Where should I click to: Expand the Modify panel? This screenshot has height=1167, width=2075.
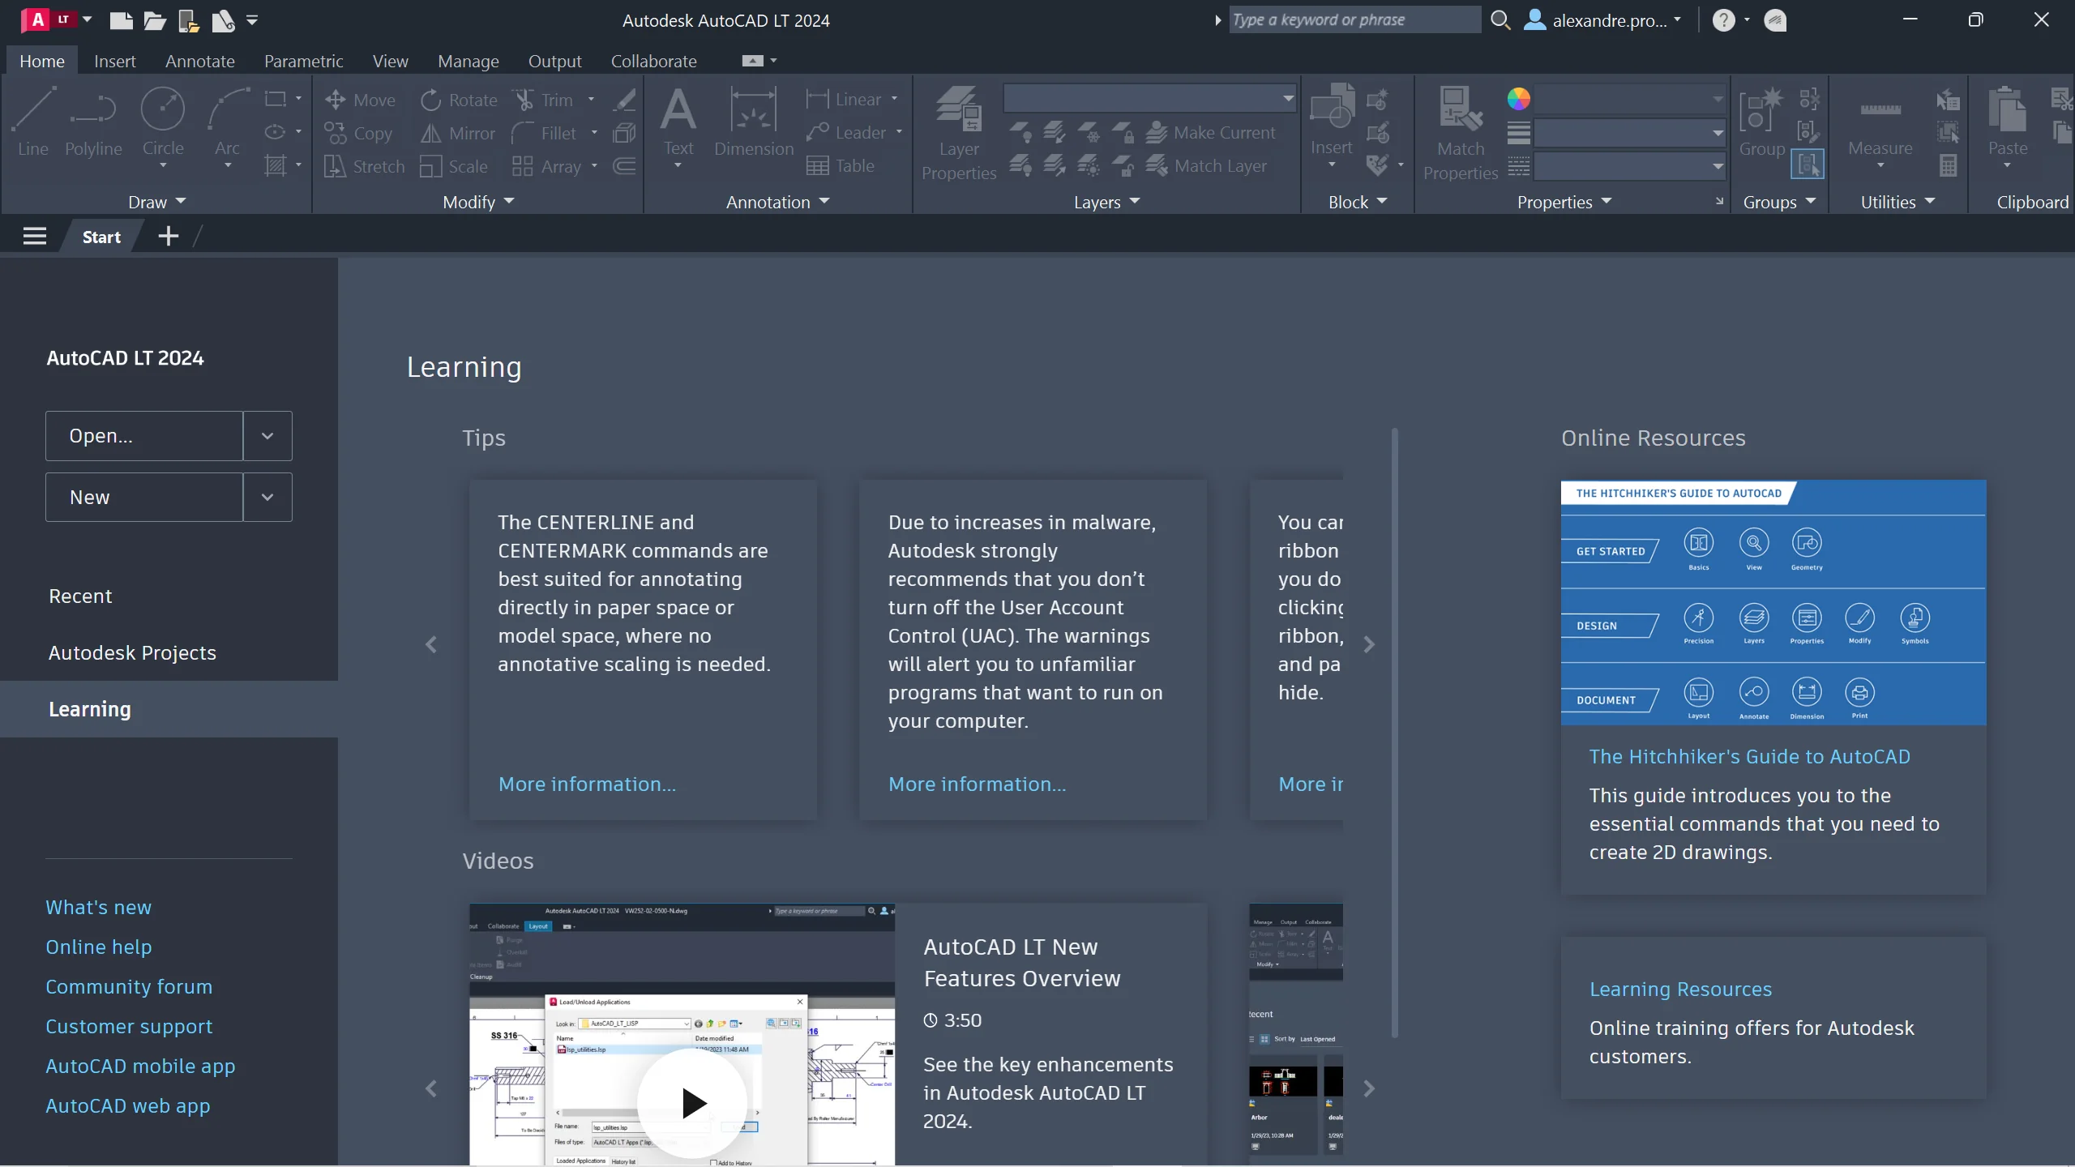(x=478, y=202)
